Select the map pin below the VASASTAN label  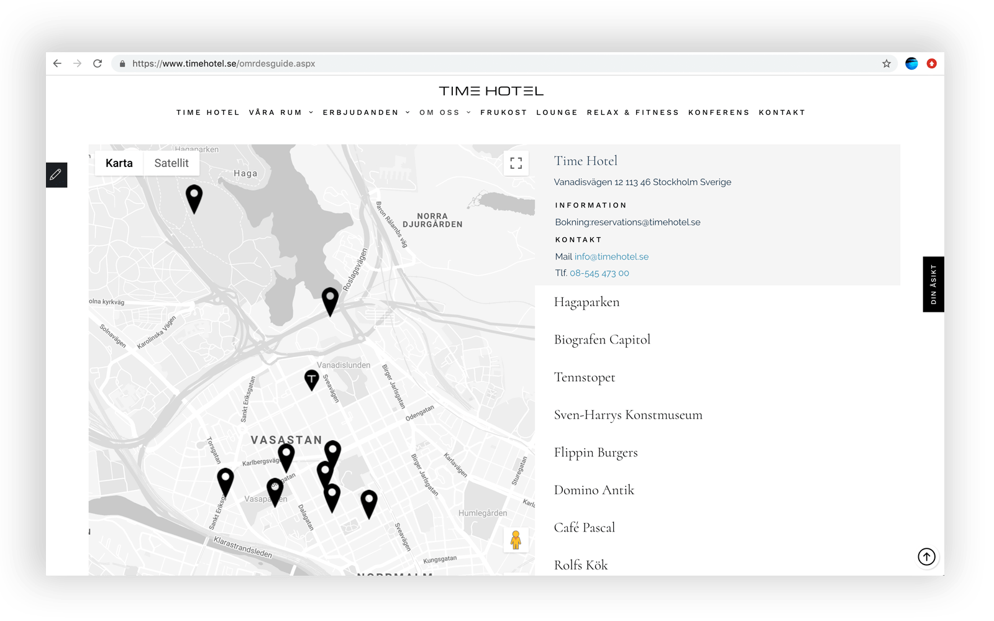[286, 458]
